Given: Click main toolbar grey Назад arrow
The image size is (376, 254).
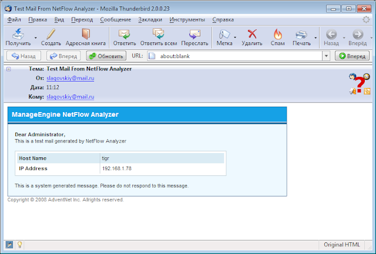Looking at the screenshot, I should click(331, 34).
